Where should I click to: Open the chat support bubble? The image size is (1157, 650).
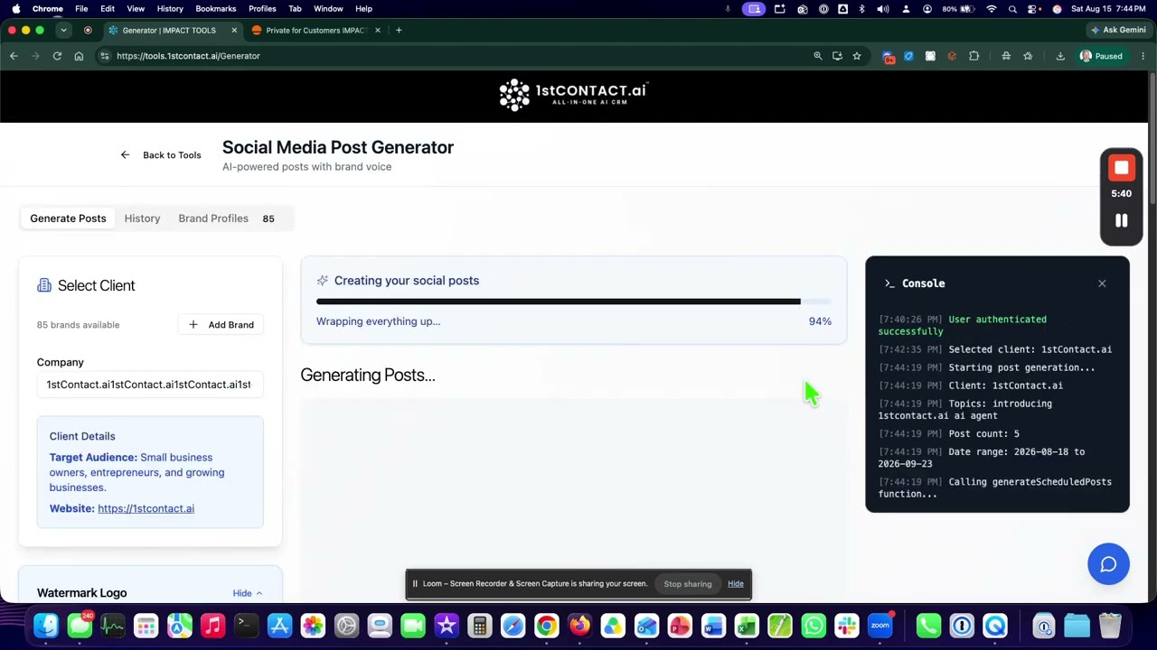(1108, 564)
